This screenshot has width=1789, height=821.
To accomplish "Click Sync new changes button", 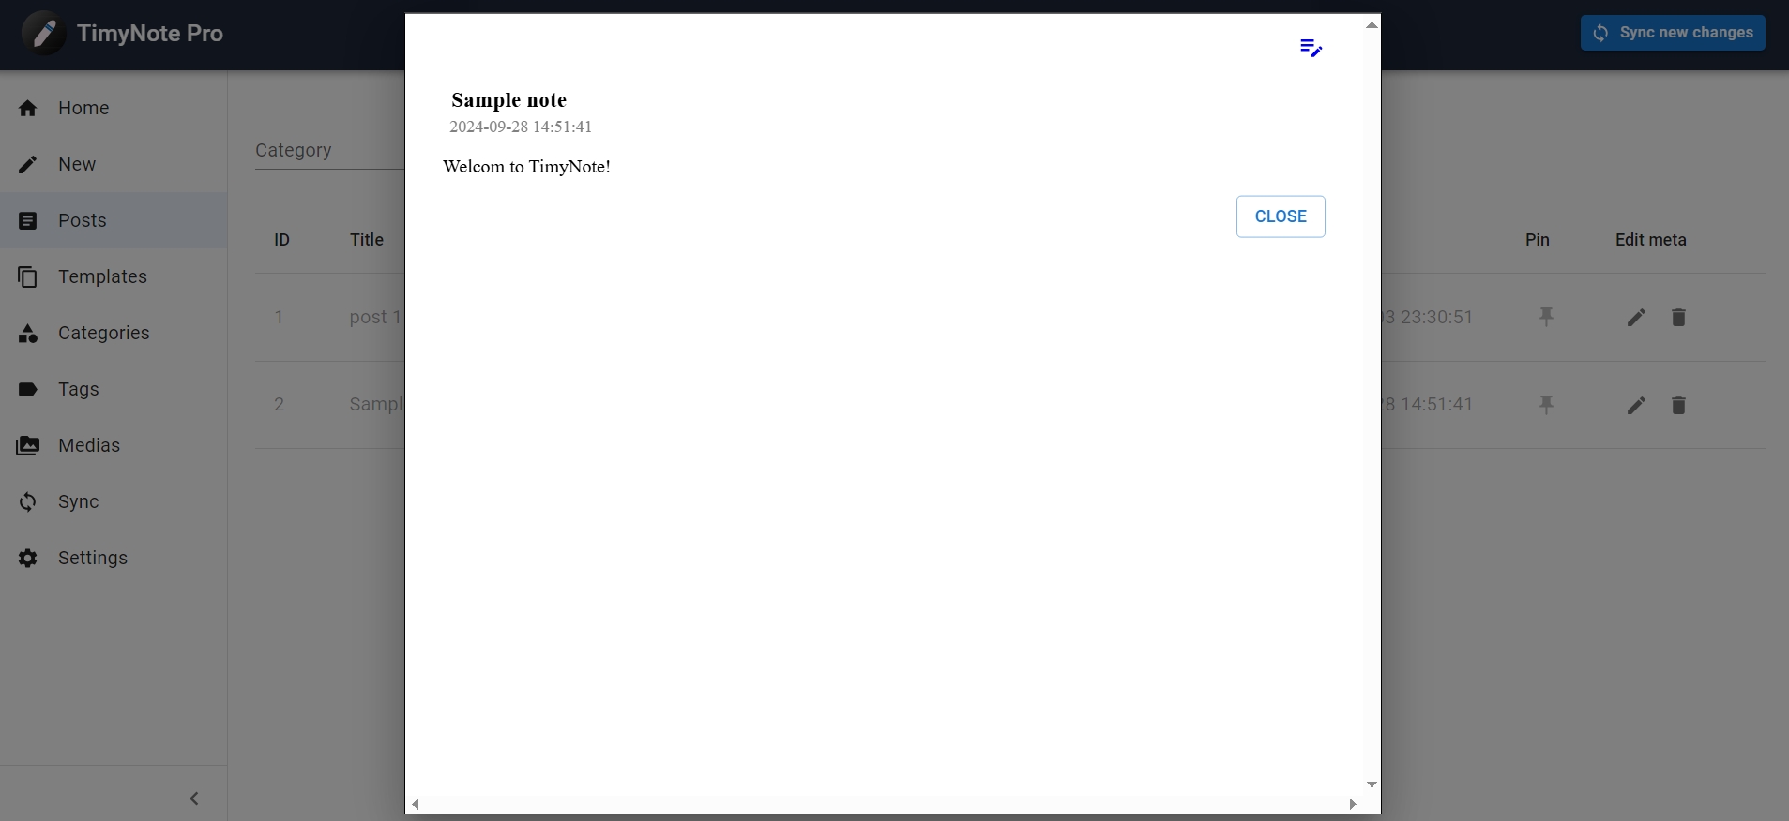I will point(1672,33).
